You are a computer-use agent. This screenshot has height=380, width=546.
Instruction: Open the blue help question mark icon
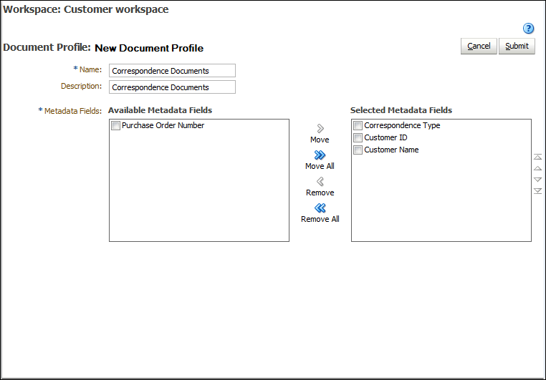pos(528,28)
